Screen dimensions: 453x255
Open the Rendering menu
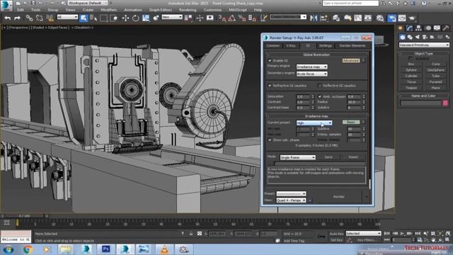pos(188,10)
